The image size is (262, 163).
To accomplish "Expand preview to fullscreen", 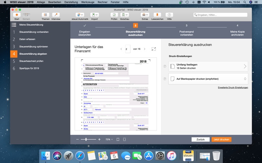I will pos(154,49).
